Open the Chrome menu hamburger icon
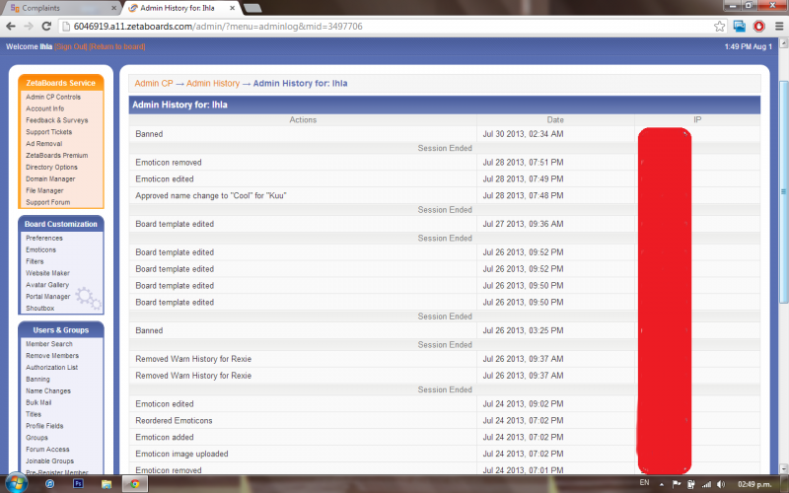 777,26
